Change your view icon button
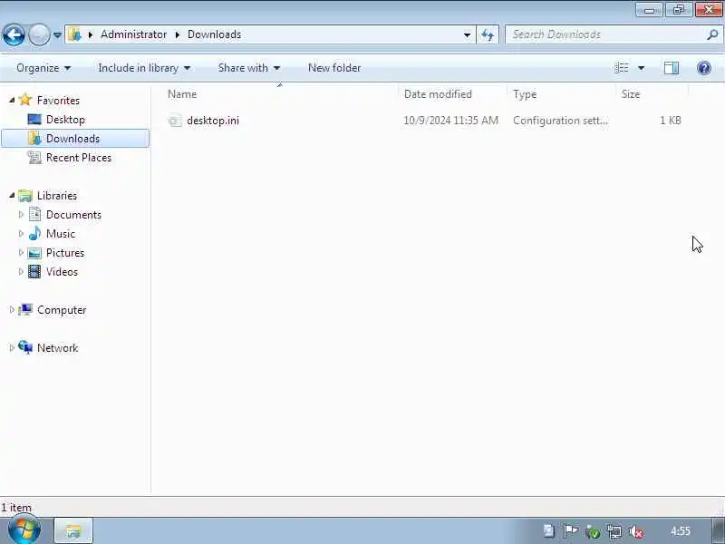This screenshot has height=544, width=725. 622,68
